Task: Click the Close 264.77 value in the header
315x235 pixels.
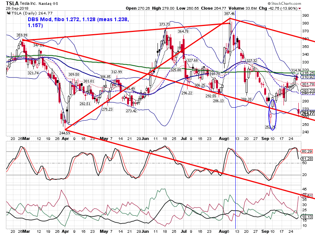Action: point(213,8)
